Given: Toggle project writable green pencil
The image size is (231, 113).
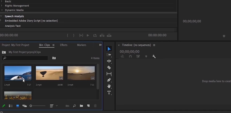Looking at the screenshot, I should point(4,106).
